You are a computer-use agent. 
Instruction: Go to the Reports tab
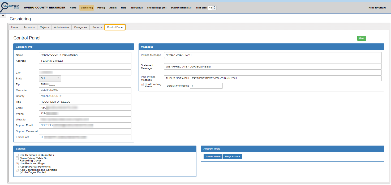click(x=97, y=27)
